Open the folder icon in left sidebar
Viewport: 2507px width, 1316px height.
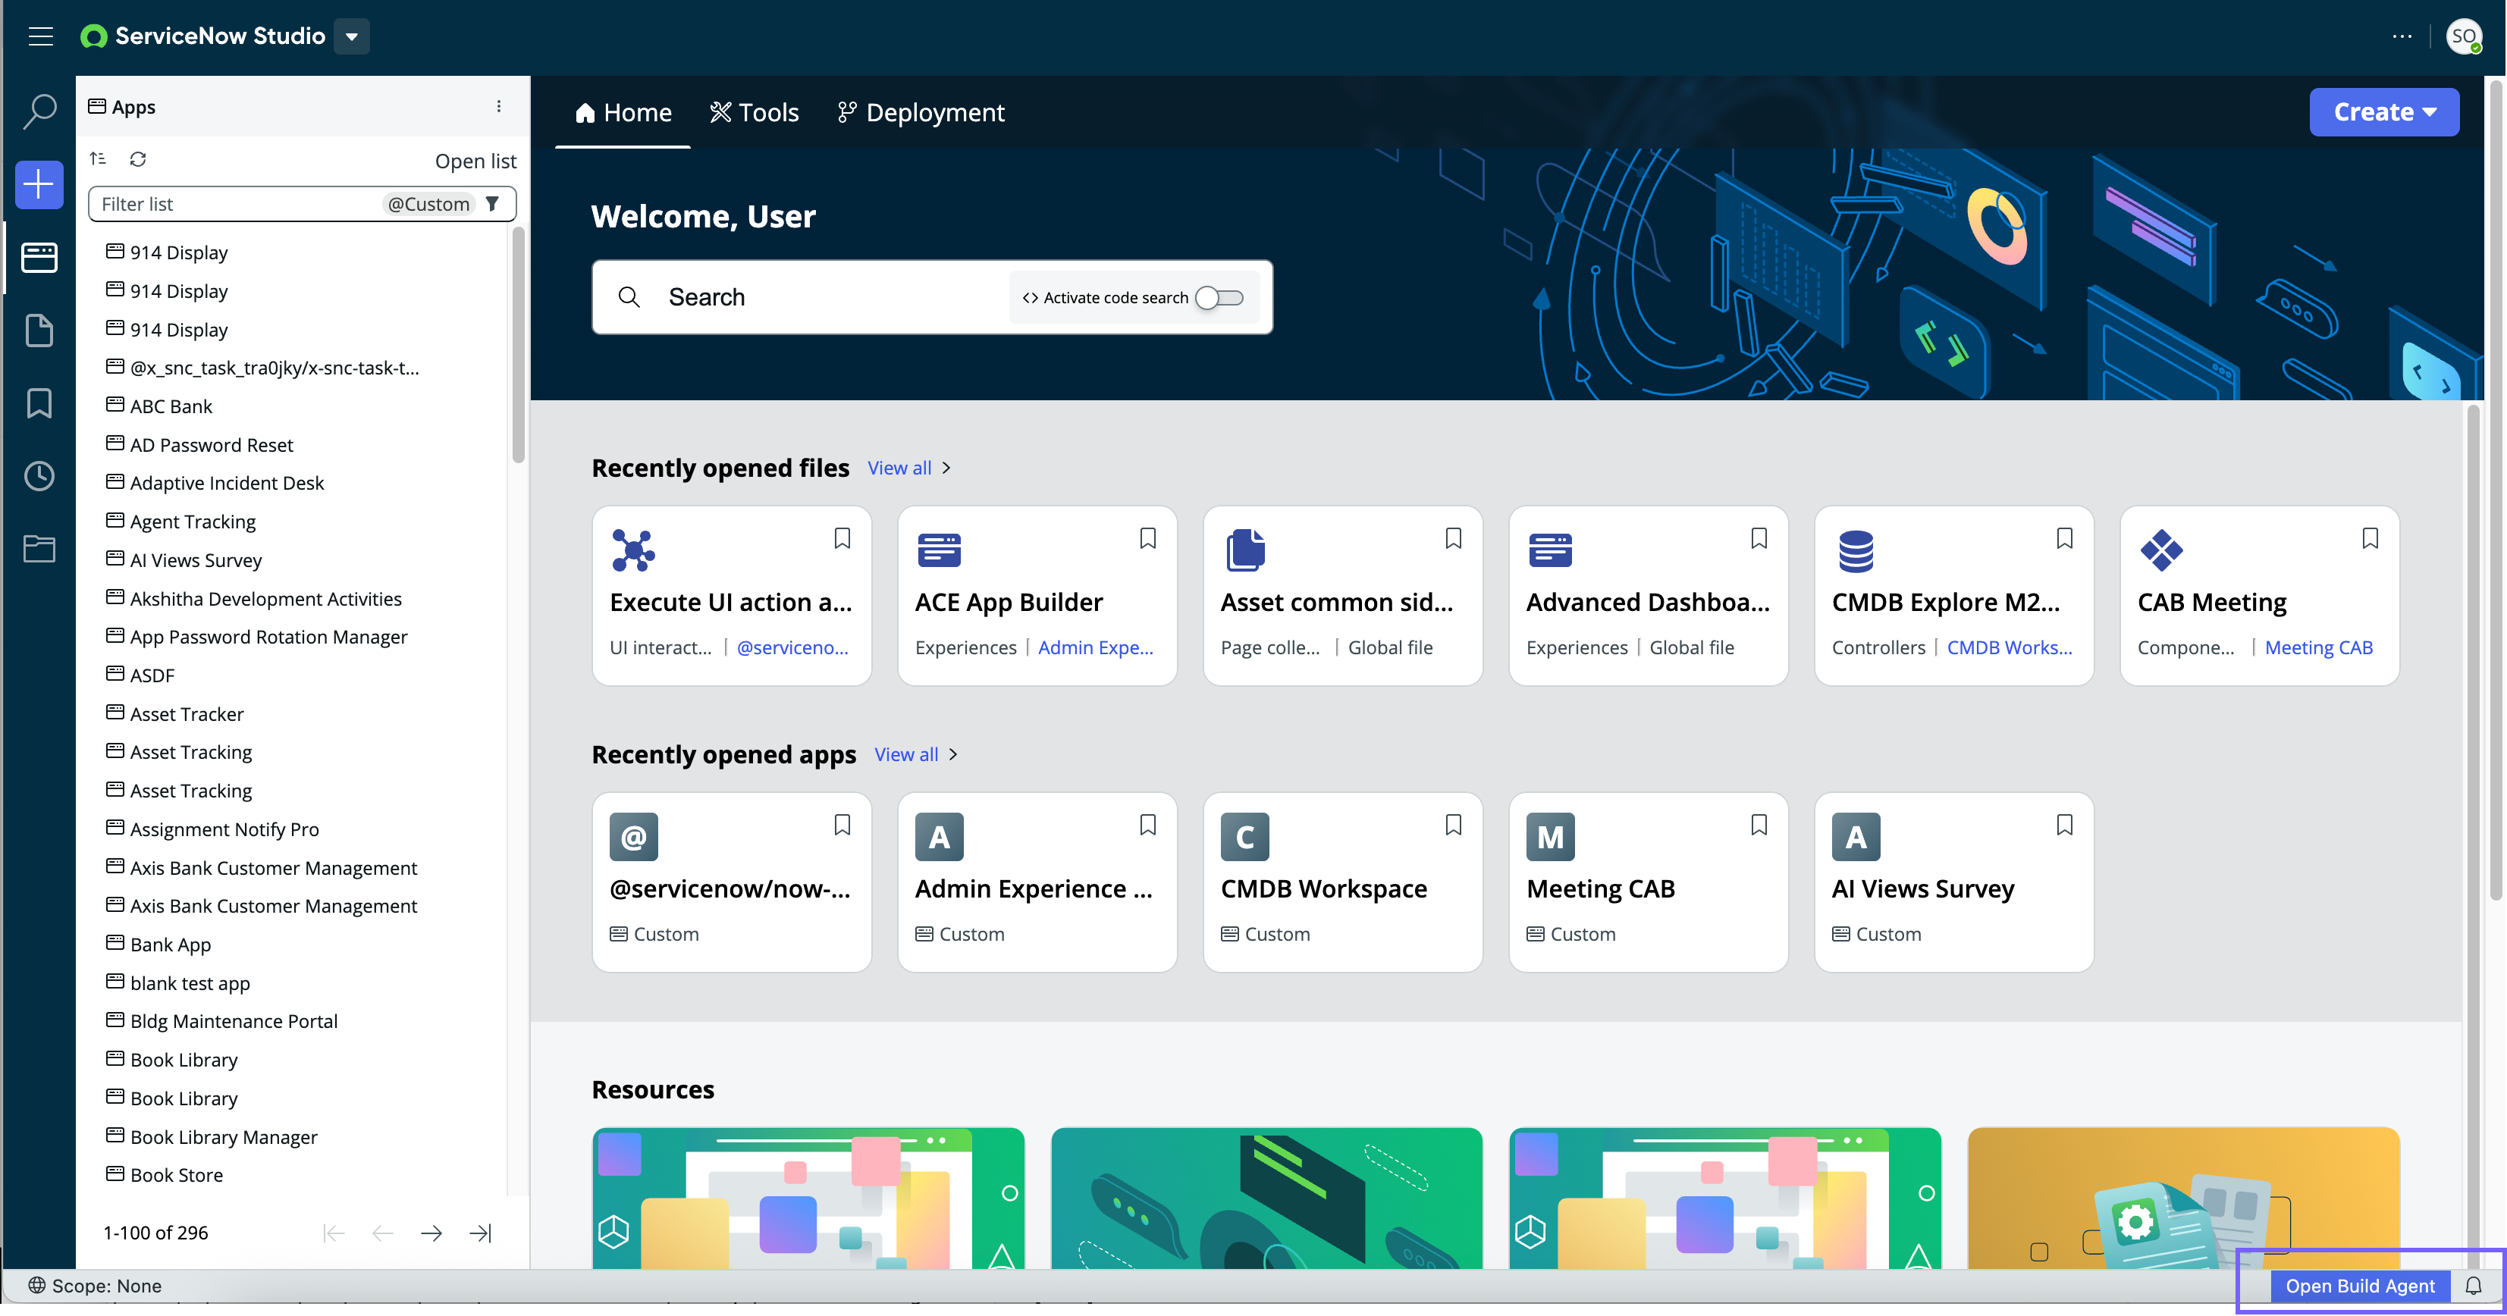coord(39,549)
